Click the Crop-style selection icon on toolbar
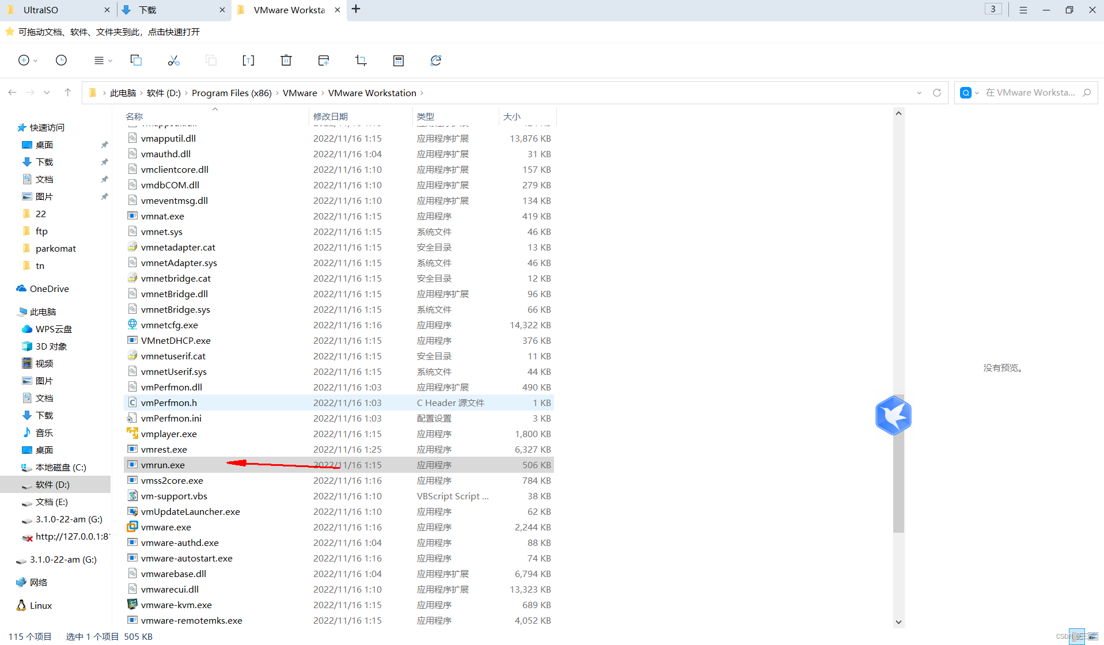1104x645 pixels. click(x=360, y=60)
